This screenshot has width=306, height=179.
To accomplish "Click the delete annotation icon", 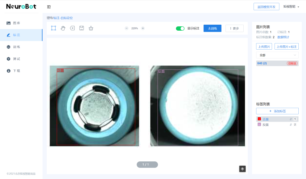I will (72, 28).
